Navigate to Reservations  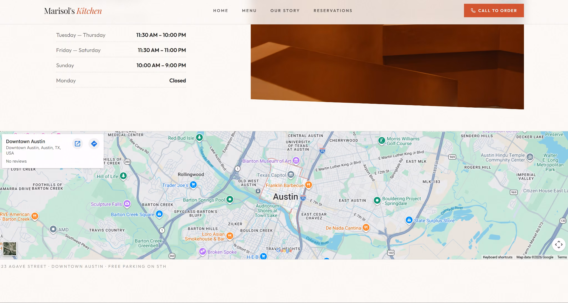[x=333, y=11]
